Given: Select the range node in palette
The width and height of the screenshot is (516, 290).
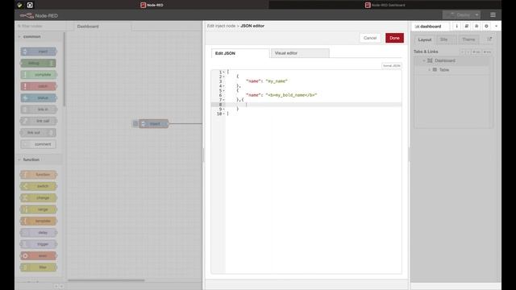Looking at the screenshot, I should (x=39, y=209).
